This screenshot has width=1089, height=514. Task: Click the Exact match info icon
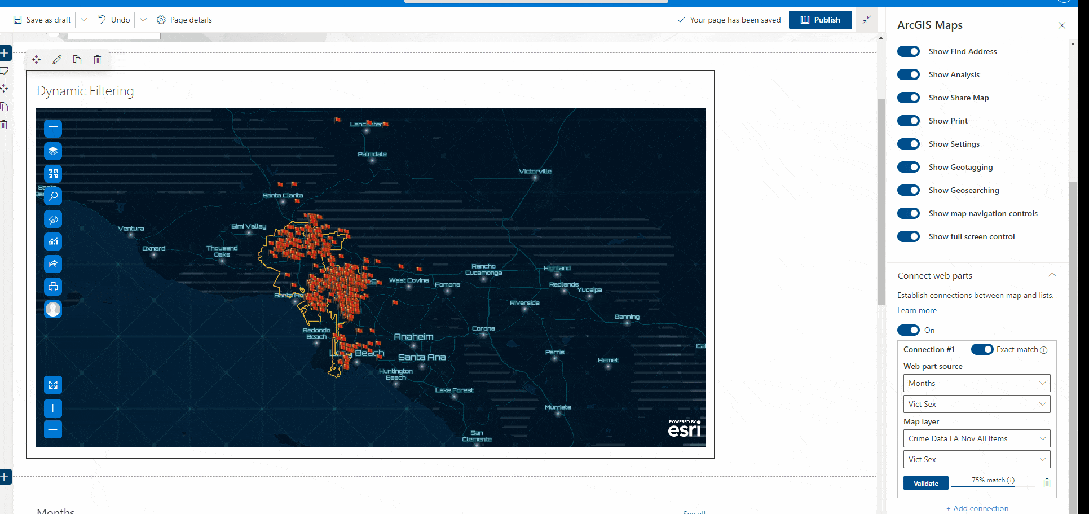(1044, 350)
